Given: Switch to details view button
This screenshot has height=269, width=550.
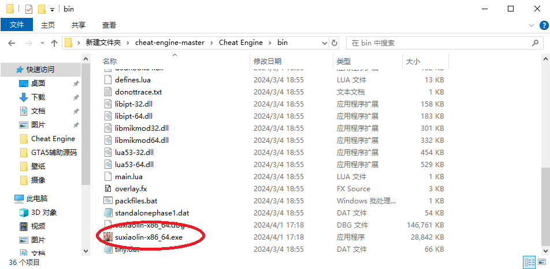Looking at the screenshot, I should click(529, 262).
